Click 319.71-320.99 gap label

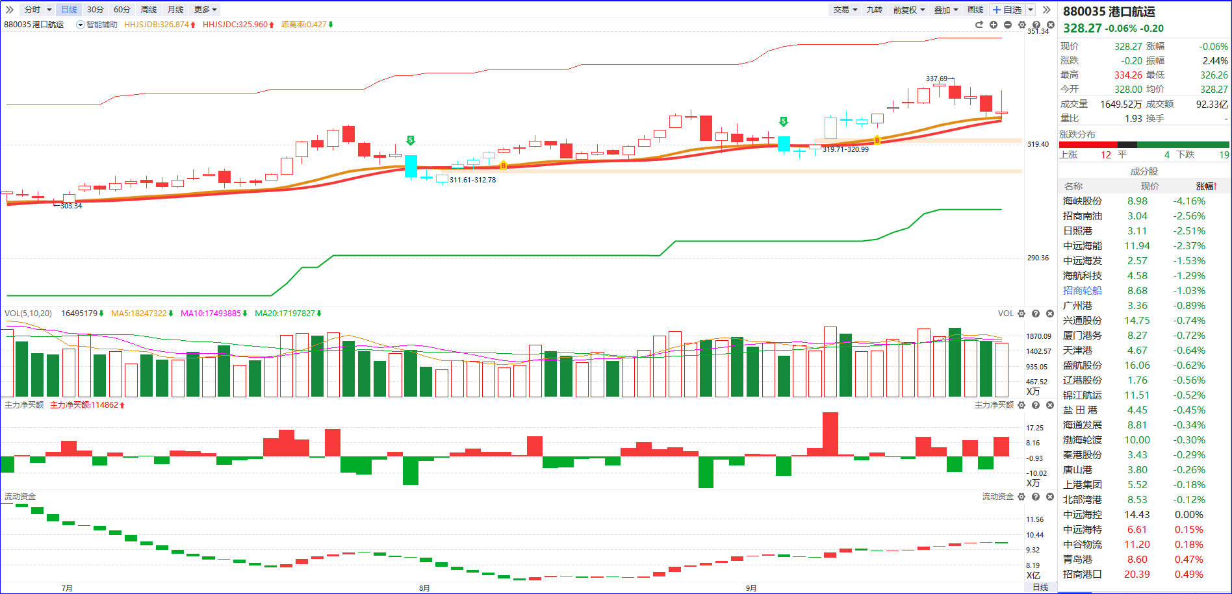845,149
